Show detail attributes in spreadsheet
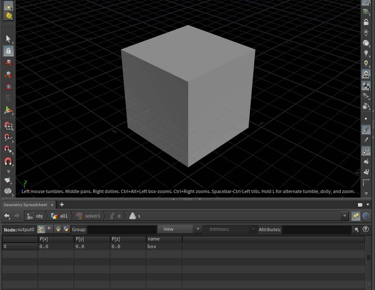Screen dimensions: 375x290 (67, 229)
